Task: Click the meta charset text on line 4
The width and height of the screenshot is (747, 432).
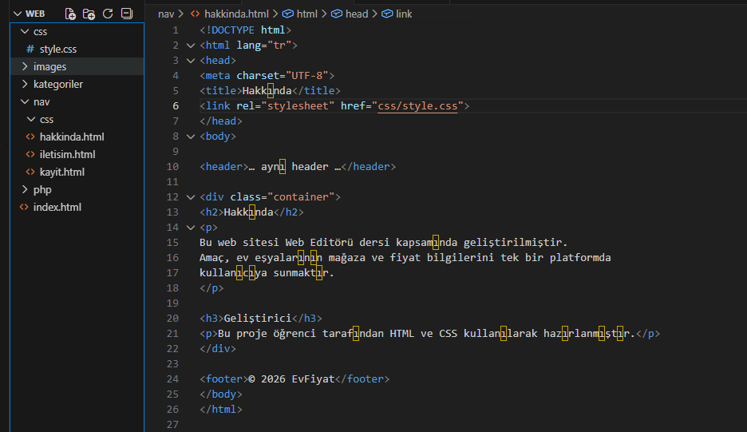Action: pos(267,76)
